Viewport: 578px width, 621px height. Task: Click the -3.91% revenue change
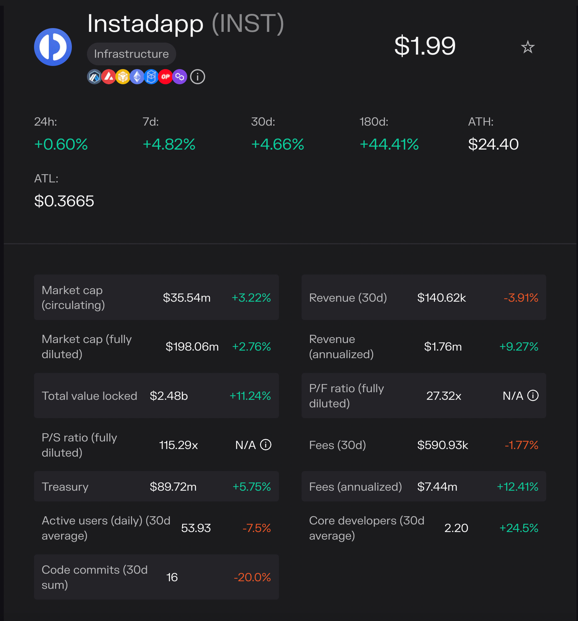tap(521, 298)
